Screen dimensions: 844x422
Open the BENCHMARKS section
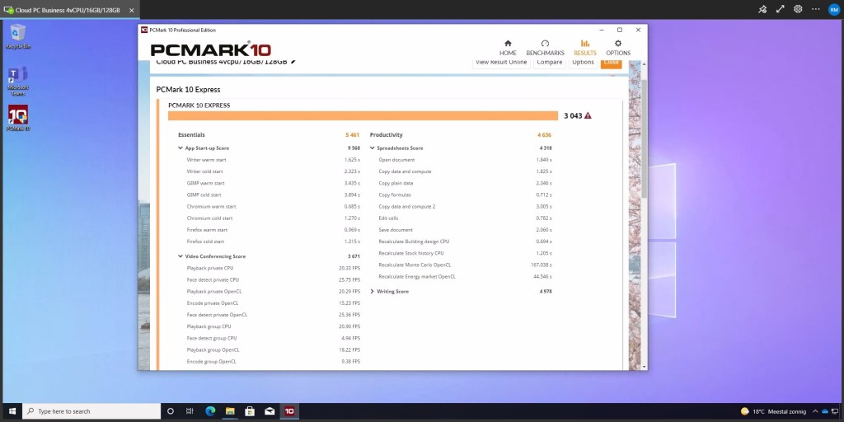point(546,48)
